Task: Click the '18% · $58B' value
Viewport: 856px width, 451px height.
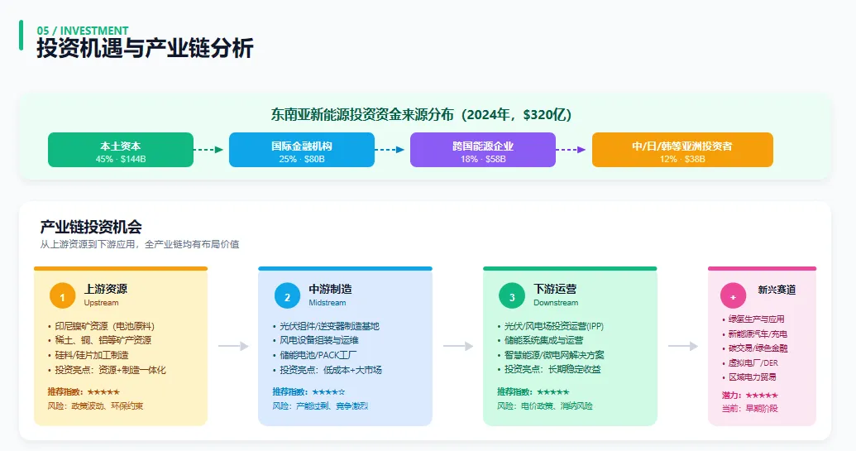Action: click(x=483, y=159)
